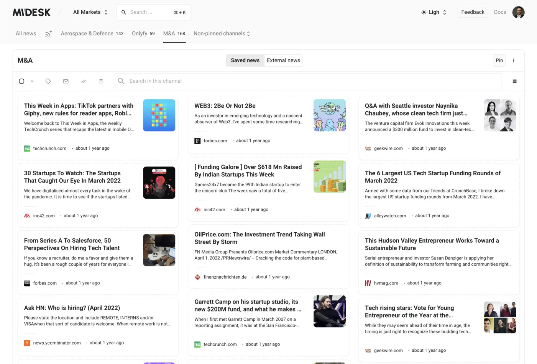This screenshot has height=364, width=537.
Task: Click the mark-as-read double check icon
Action: 84,81
